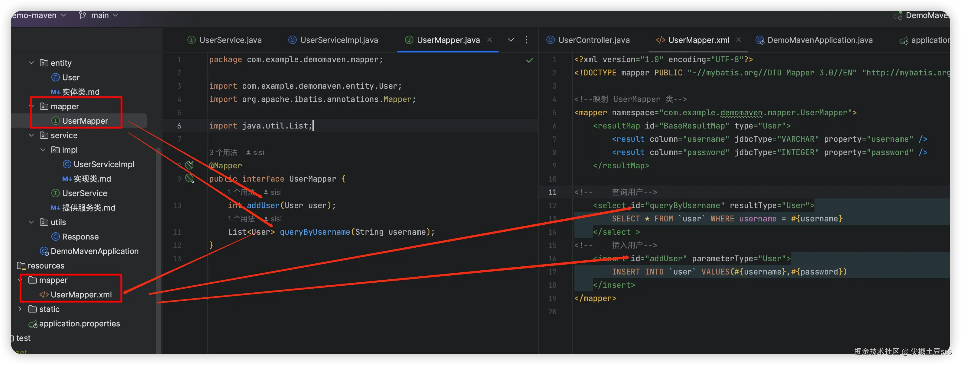Click the queryByUsername method name
The image size is (961, 365).
click(x=315, y=232)
